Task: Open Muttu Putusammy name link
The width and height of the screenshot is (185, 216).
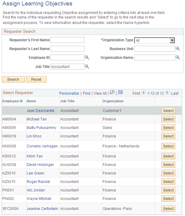Action: tap(41, 128)
